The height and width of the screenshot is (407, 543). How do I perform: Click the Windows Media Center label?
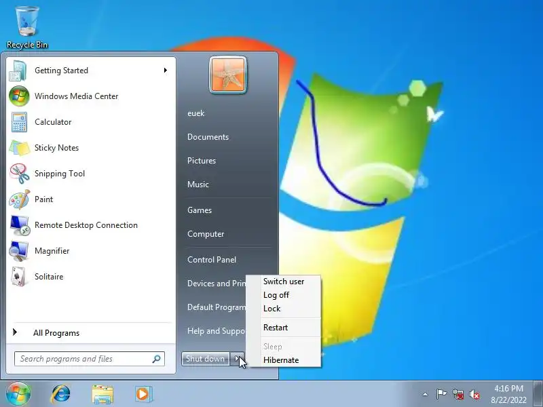pyautogui.click(x=77, y=96)
